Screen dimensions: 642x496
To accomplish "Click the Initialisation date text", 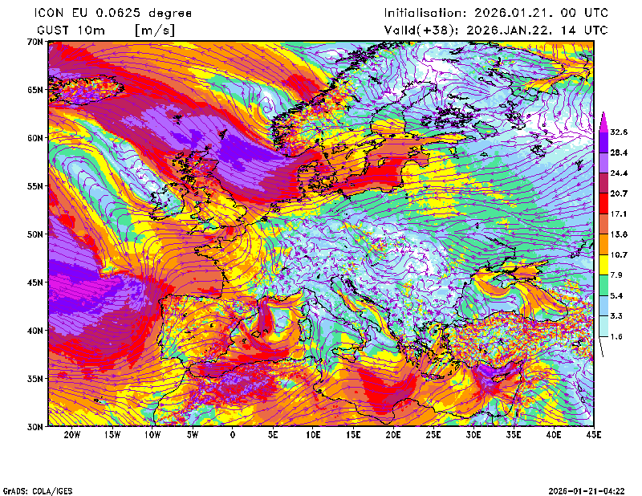I will pos(496,13).
